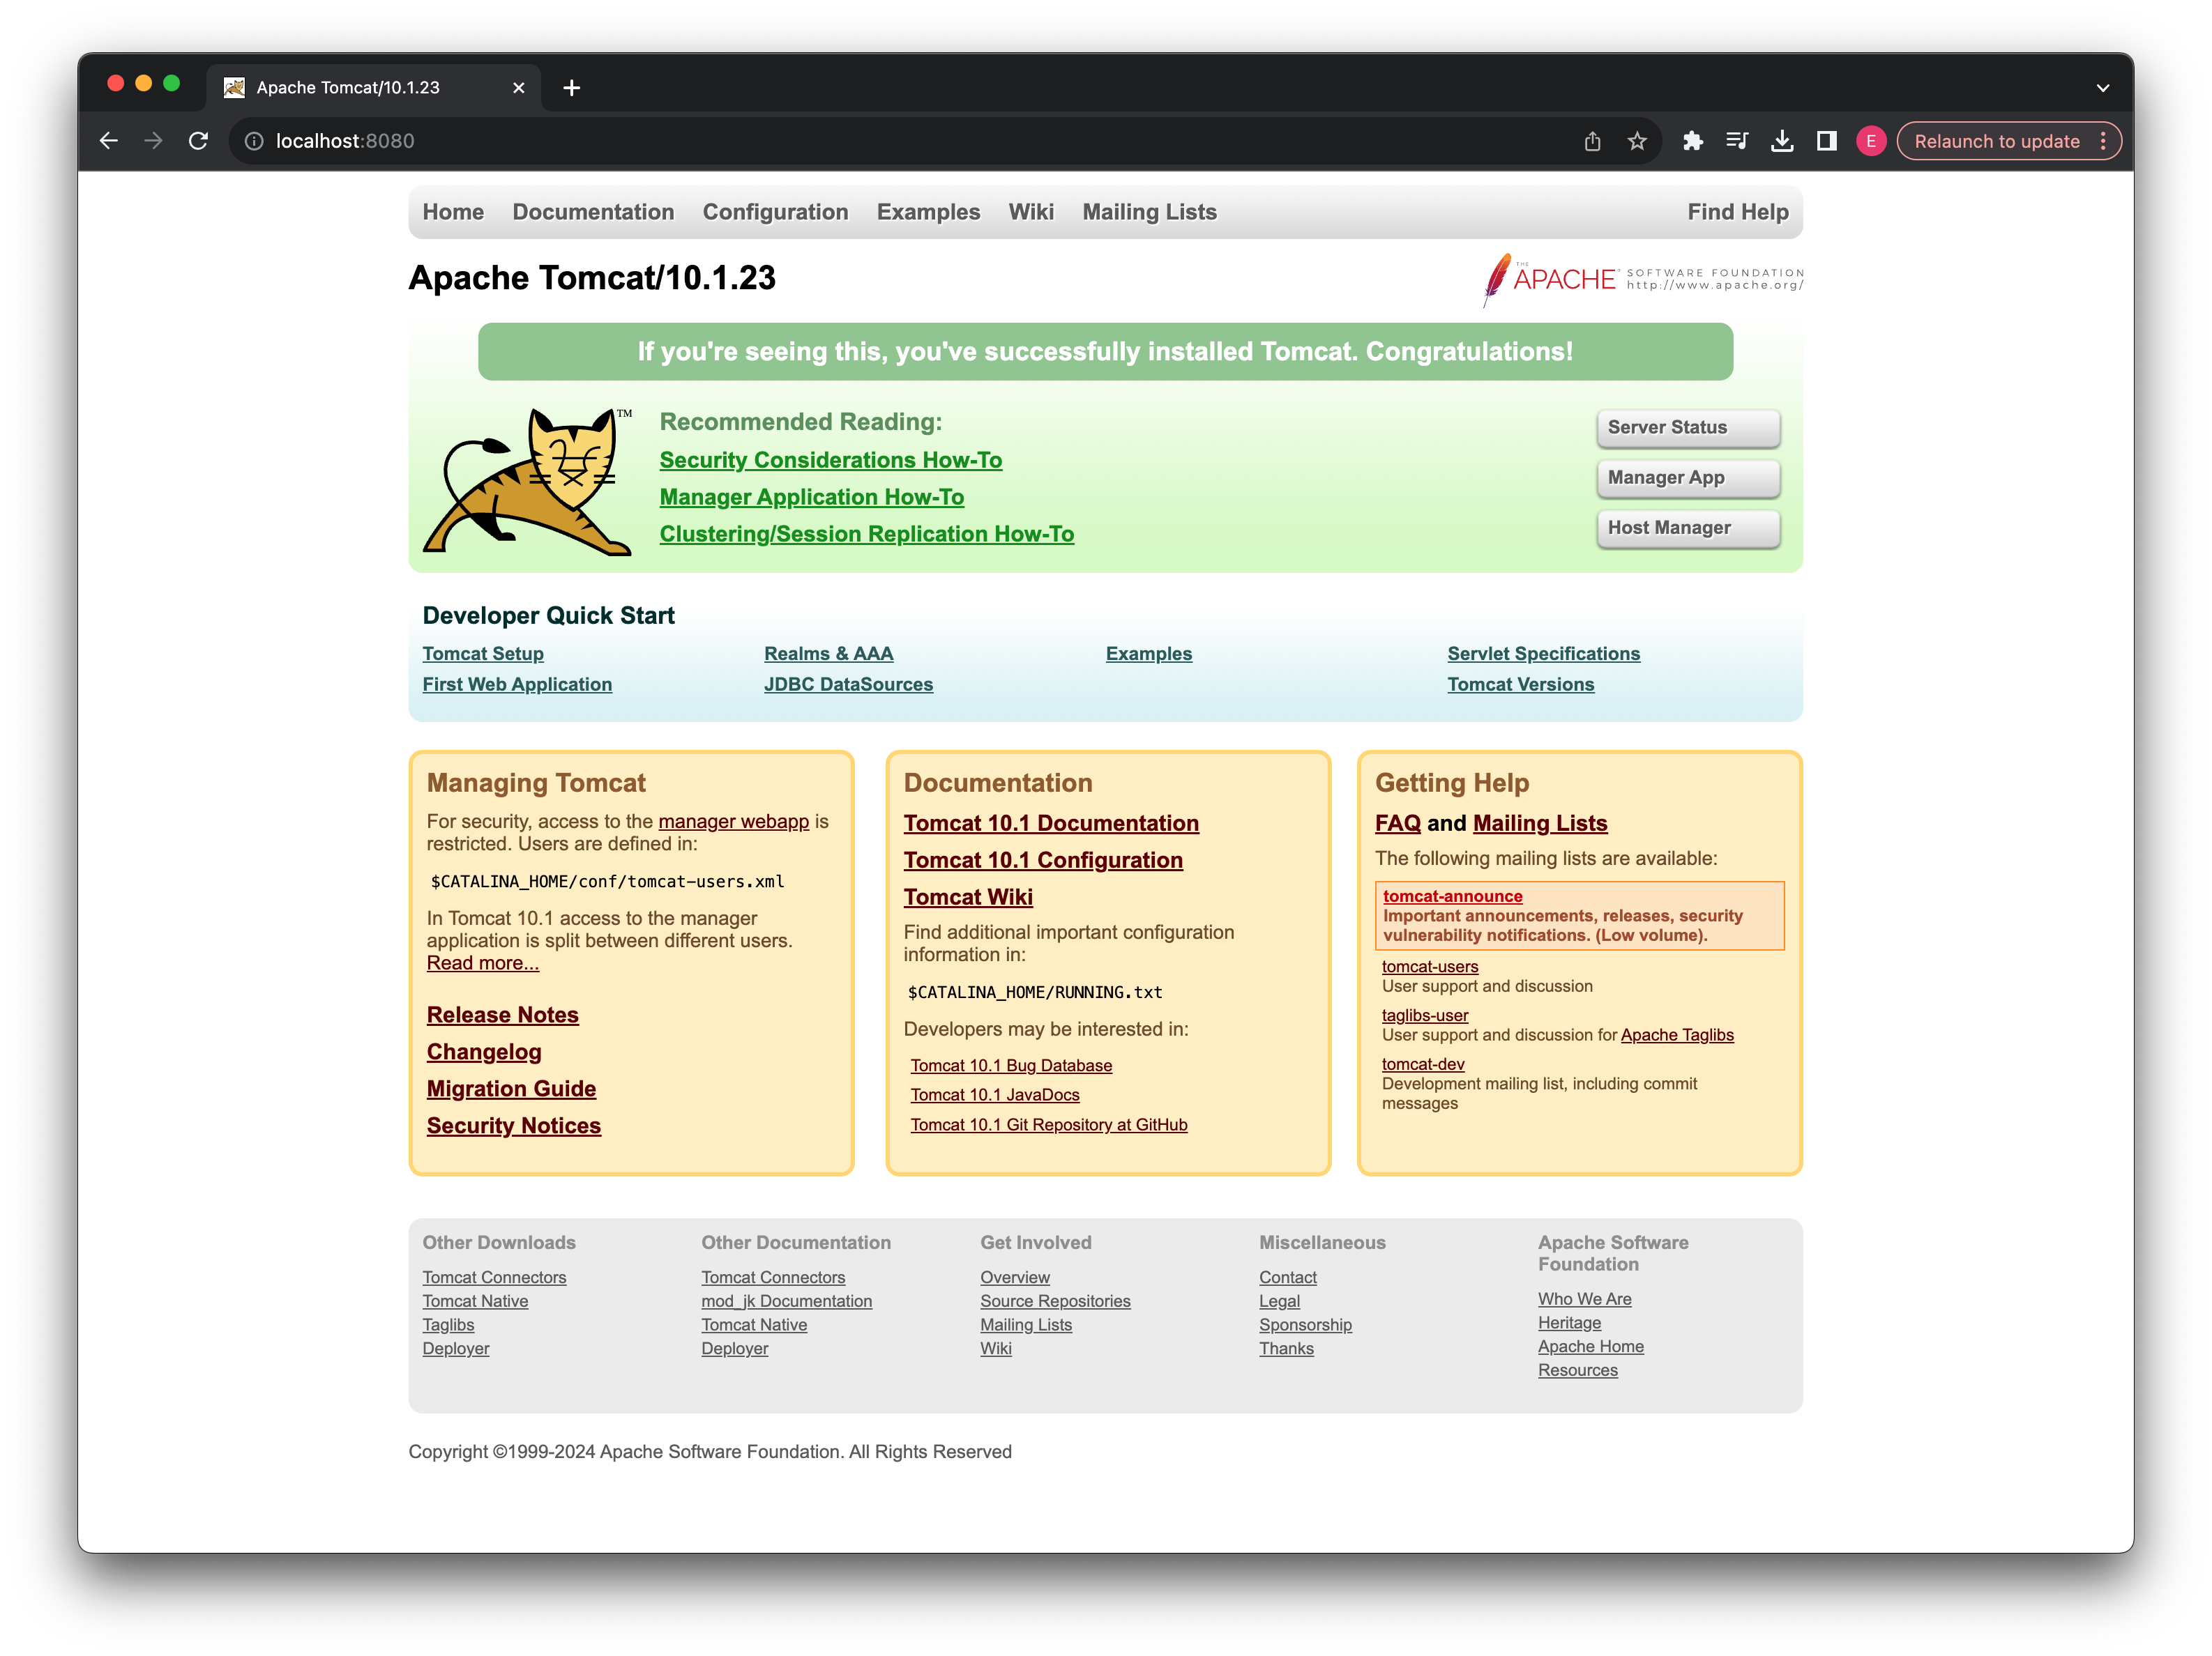Open the extensions puzzle-piece icon

pos(1692,141)
